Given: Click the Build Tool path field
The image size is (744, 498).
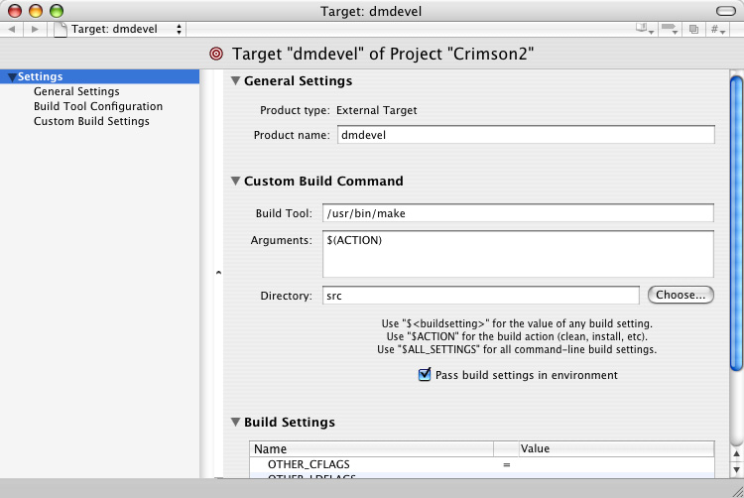Looking at the screenshot, I should pyautogui.click(x=518, y=213).
